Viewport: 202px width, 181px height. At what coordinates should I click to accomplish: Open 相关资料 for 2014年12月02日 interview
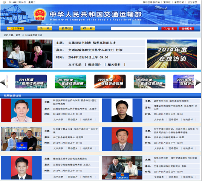click(87, 119)
